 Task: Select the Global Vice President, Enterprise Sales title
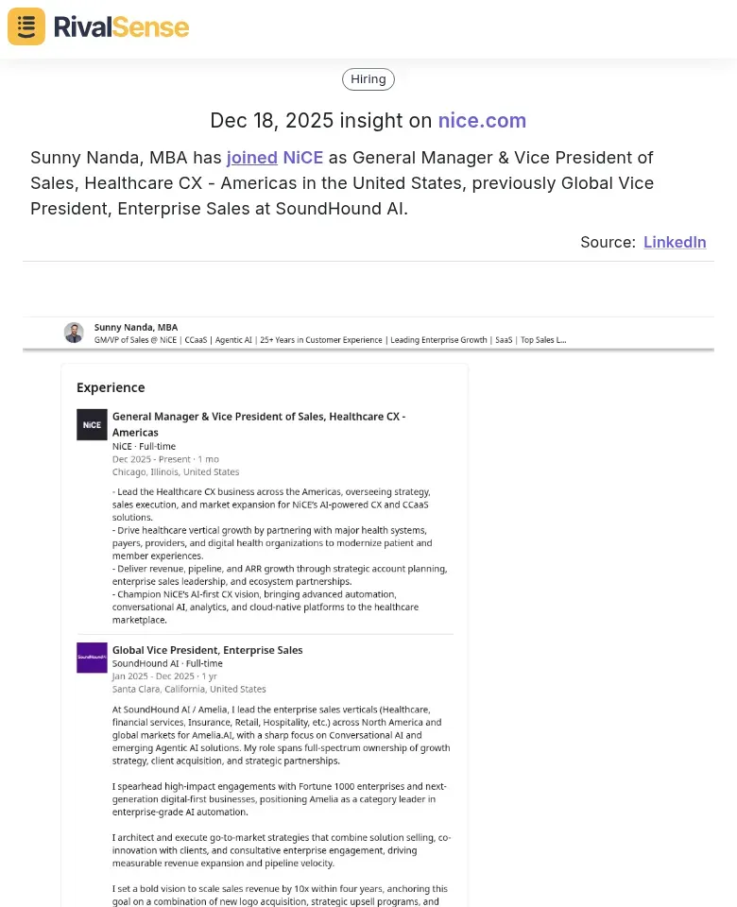pyautogui.click(x=208, y=650)
